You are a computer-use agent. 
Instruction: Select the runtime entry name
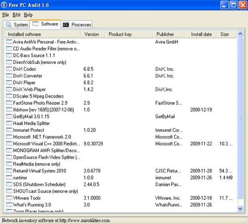tap(20, 177)
